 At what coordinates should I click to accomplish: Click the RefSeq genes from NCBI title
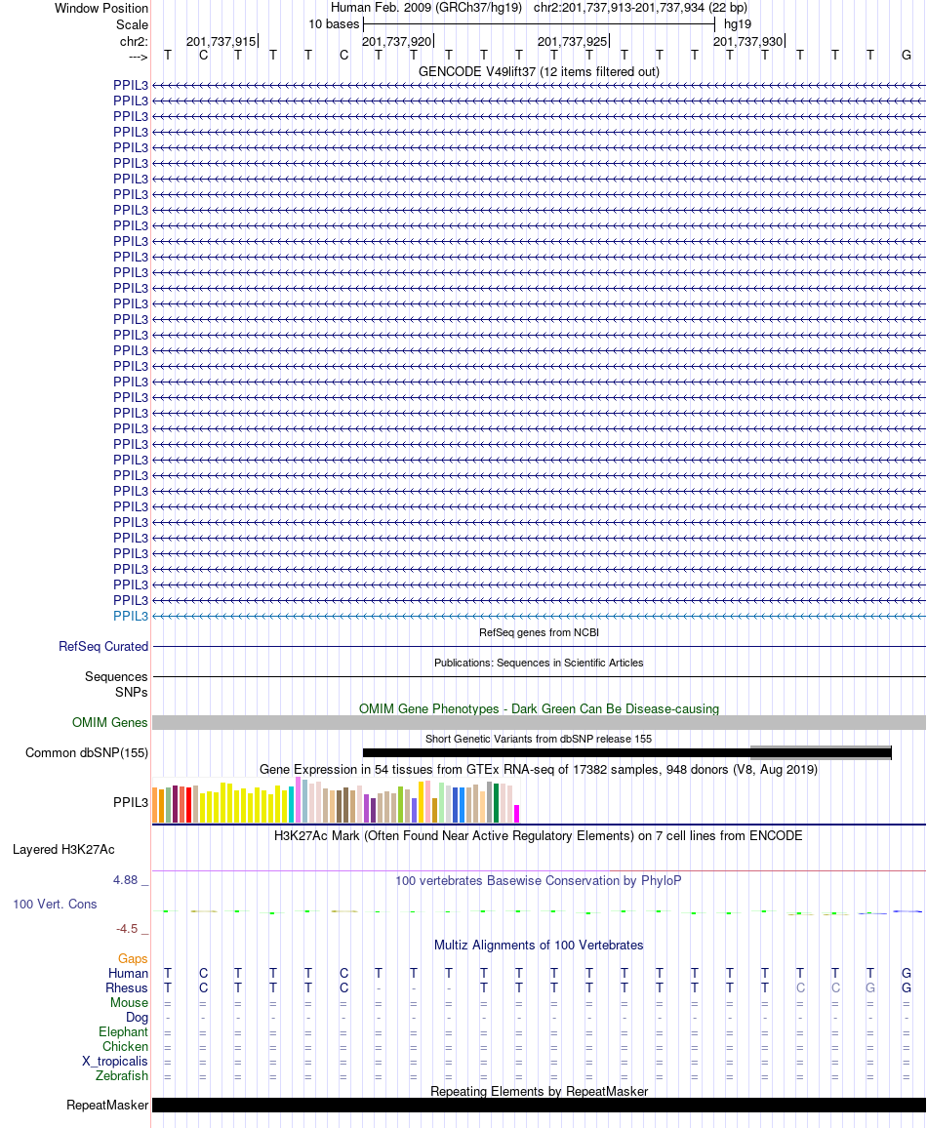tap(539, 633)
